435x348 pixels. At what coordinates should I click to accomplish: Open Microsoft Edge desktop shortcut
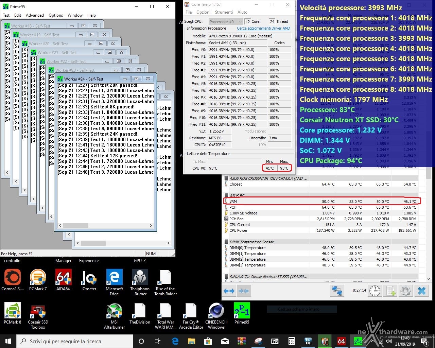coord(114,282)
